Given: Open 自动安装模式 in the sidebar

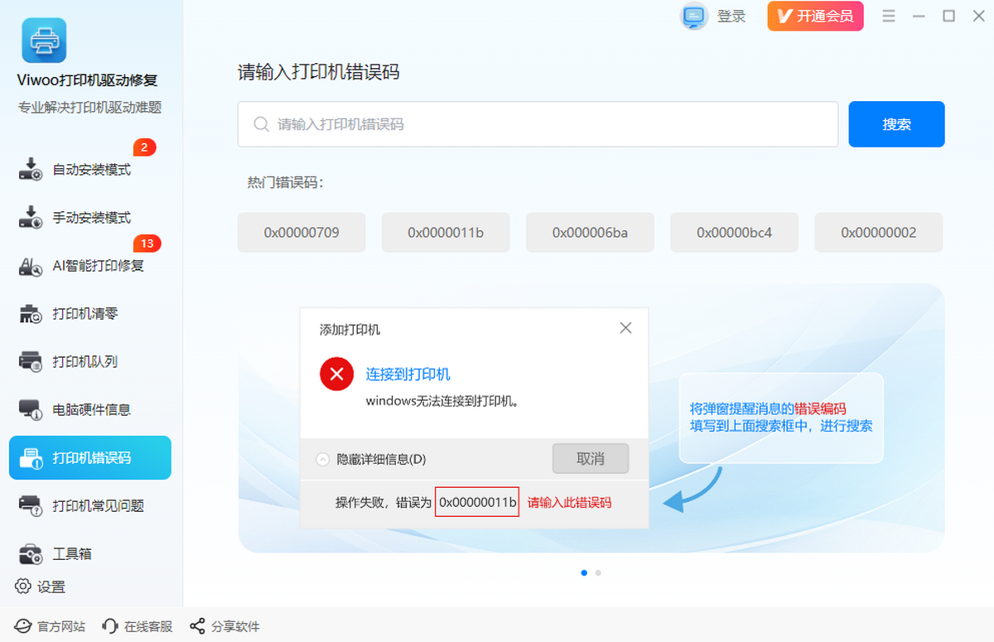Looking at the screenshot, I should [x=90, y=170].
